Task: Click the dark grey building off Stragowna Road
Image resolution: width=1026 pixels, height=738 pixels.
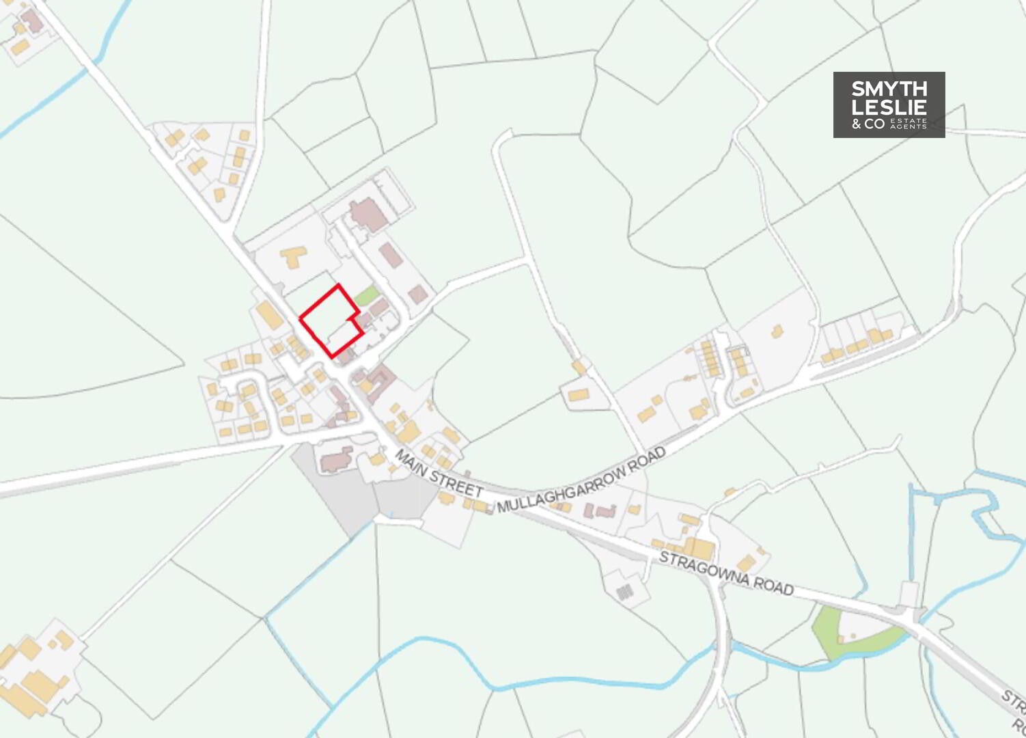Action: [x=625, y=592]
